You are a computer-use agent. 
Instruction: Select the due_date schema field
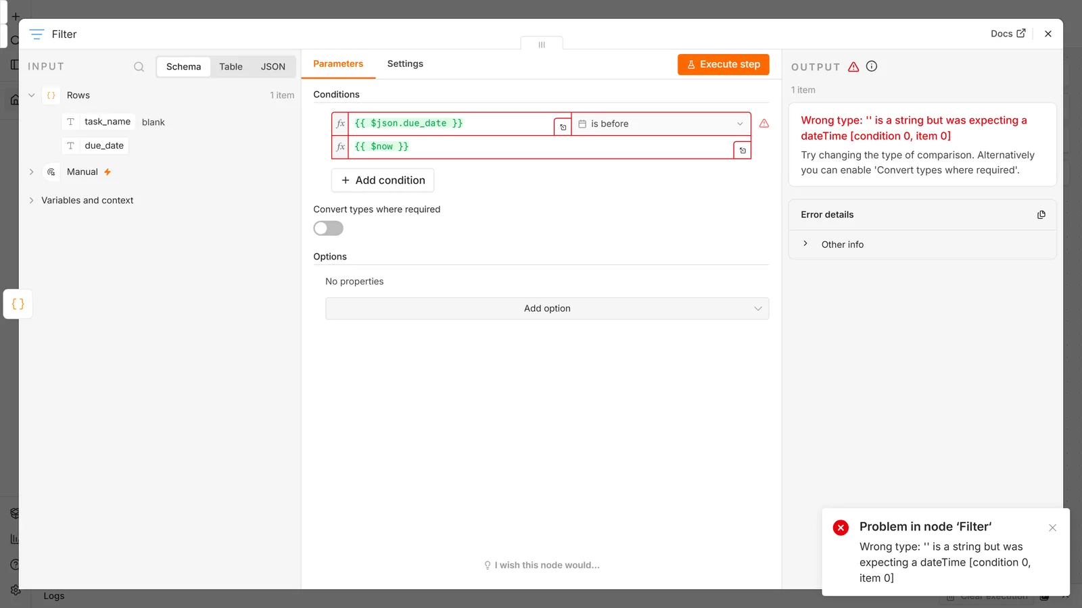point(95,145)
